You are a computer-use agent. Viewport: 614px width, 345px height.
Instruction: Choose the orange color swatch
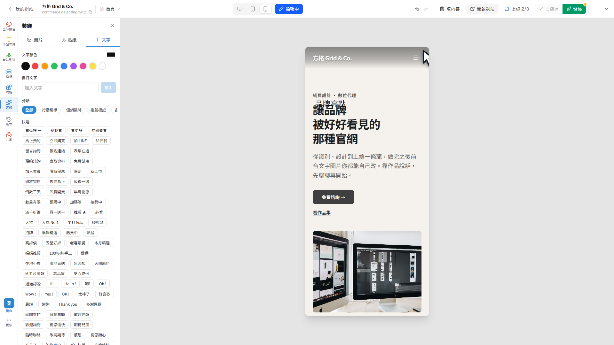click(x=45, y=66)
